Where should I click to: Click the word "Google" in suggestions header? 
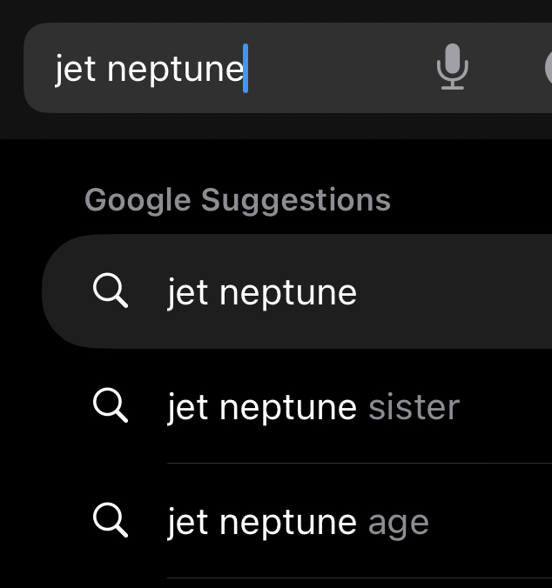138,201
